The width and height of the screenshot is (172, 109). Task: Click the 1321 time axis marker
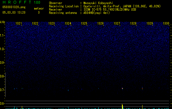19,23
